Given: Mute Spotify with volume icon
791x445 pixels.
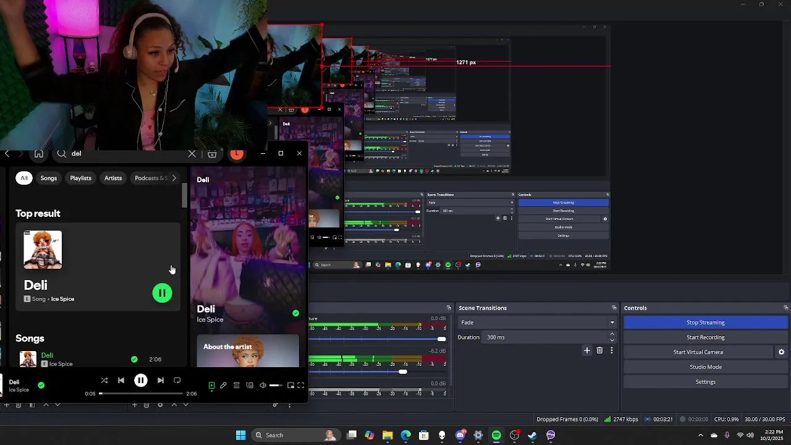Looking at the screenshot, I should 263,385.
